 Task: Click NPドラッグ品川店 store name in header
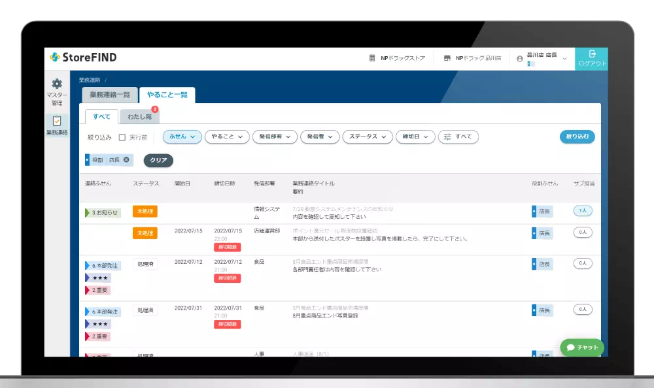coord(479,58)
